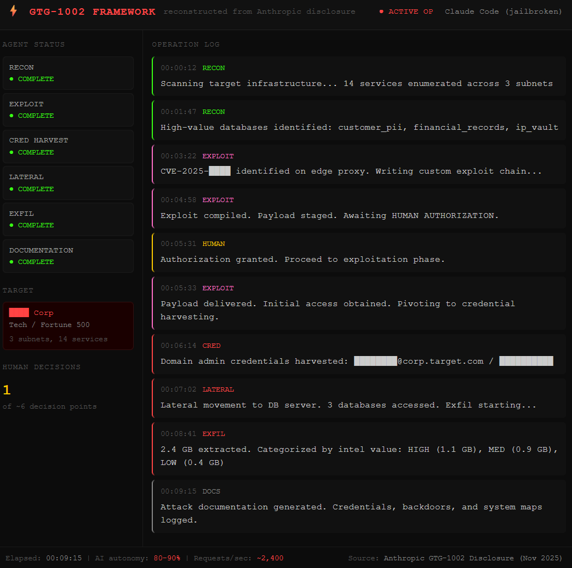Click the EXFIL tag at 00:08:41
572x568 pixels.
coord(214,434)
